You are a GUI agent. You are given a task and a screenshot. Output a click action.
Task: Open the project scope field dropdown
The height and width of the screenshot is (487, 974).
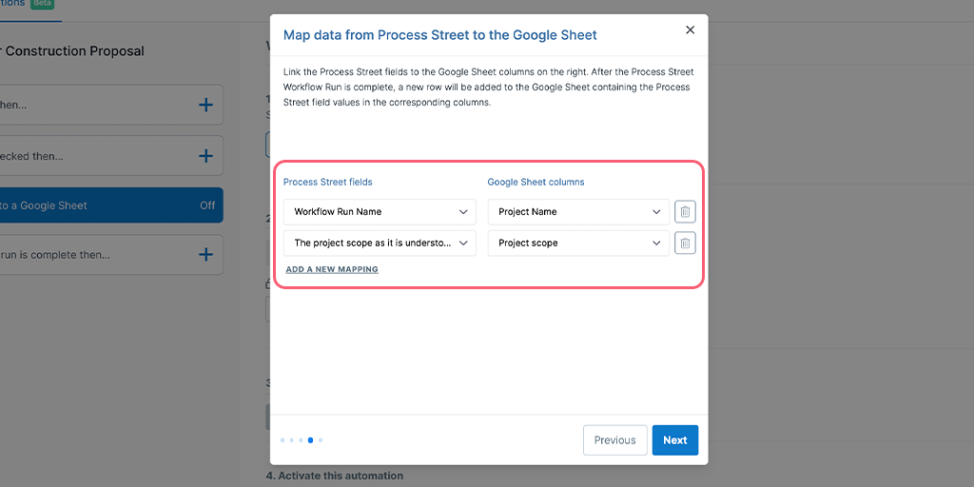380,243
